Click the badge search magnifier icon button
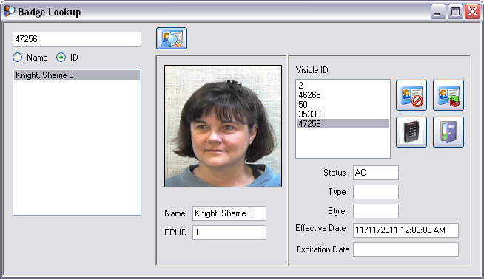This screenshot has height=279, width=484. click(172, 38)
